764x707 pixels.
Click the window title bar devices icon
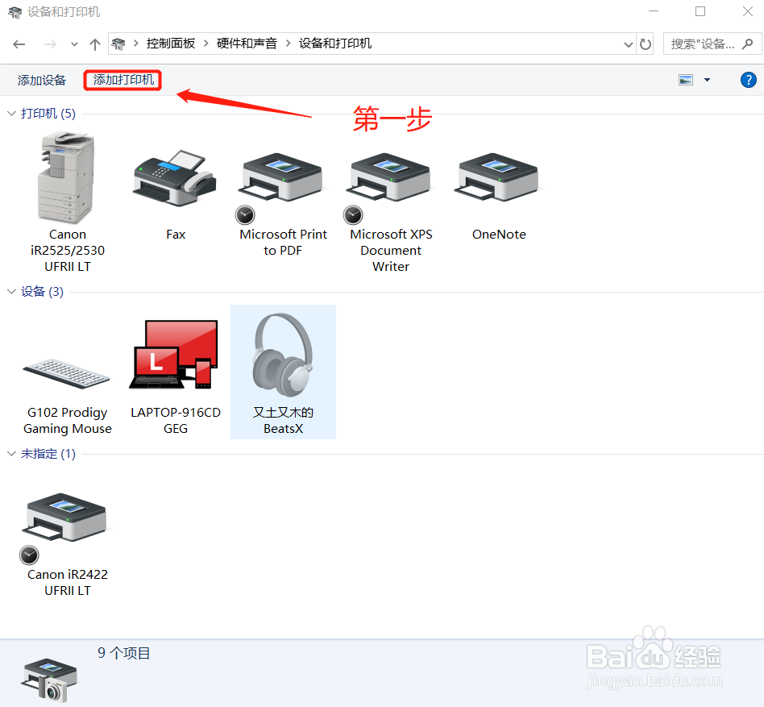click(x=15, y=12)
